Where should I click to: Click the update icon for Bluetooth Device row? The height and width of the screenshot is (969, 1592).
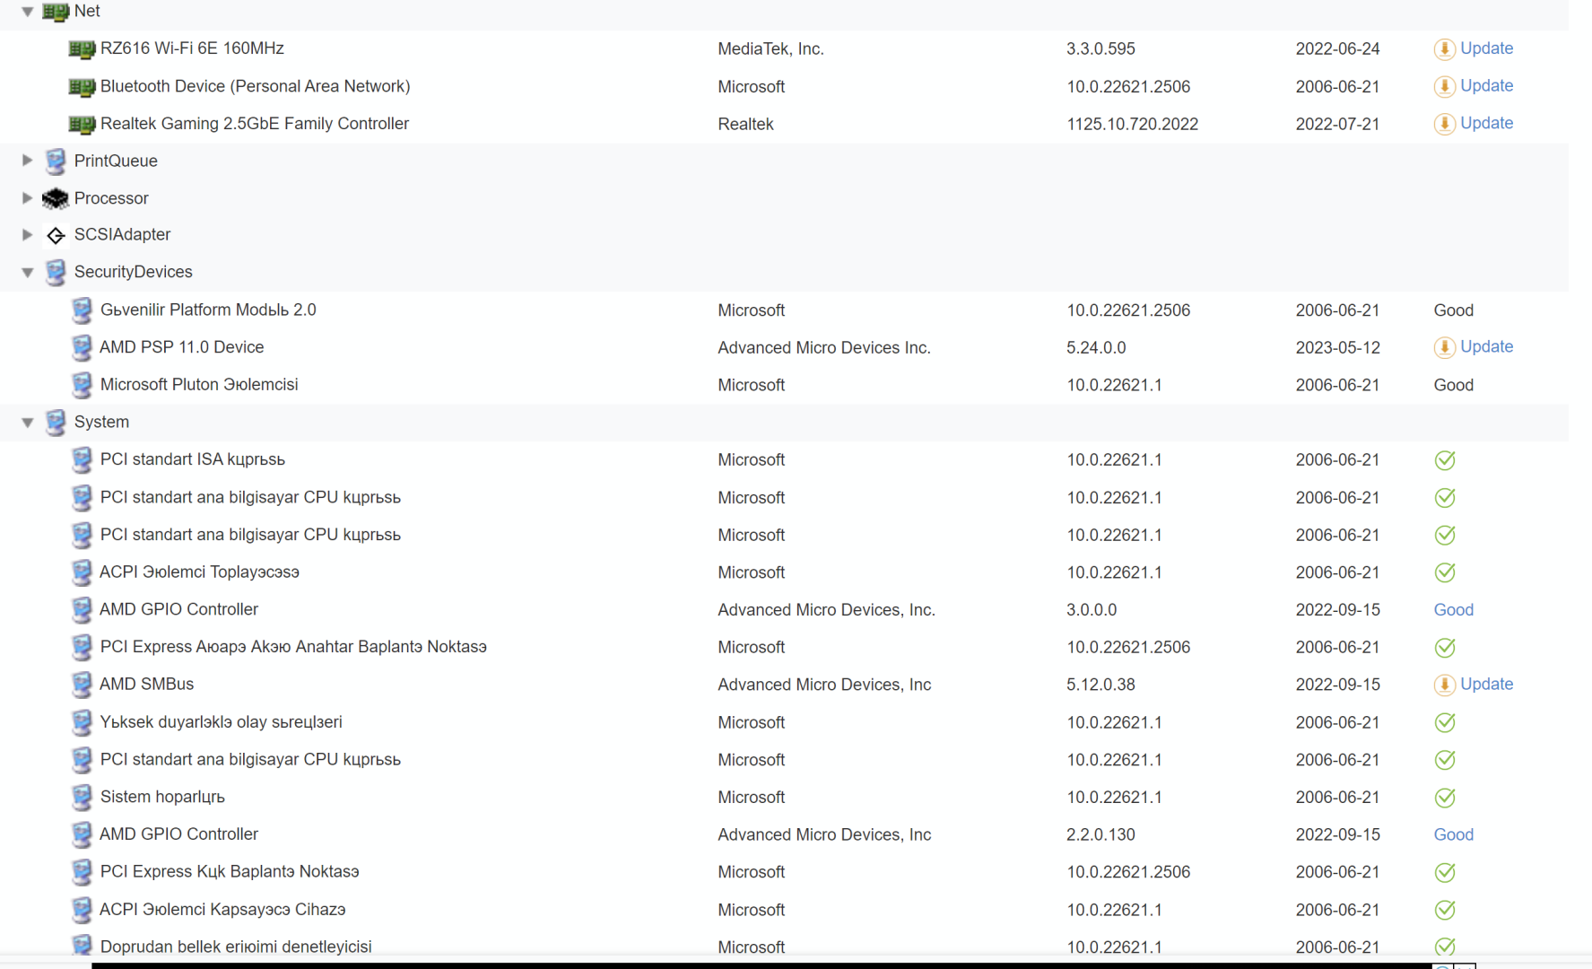[1444, 86]
